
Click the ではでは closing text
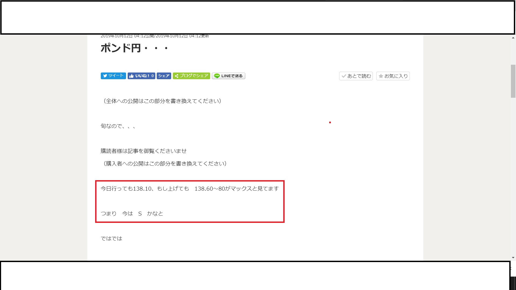coord(111,238)
